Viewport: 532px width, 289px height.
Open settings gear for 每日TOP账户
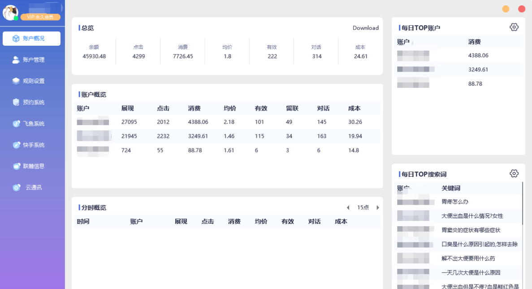coord(514,27)
